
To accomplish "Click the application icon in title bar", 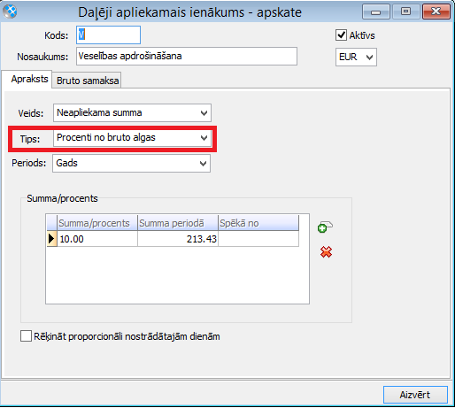I will 10,12.
